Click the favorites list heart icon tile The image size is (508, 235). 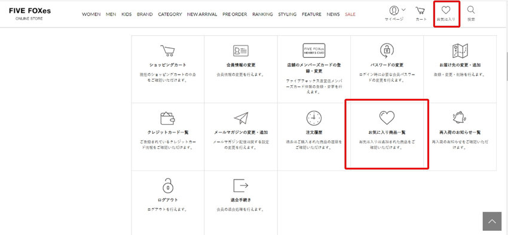387,118
